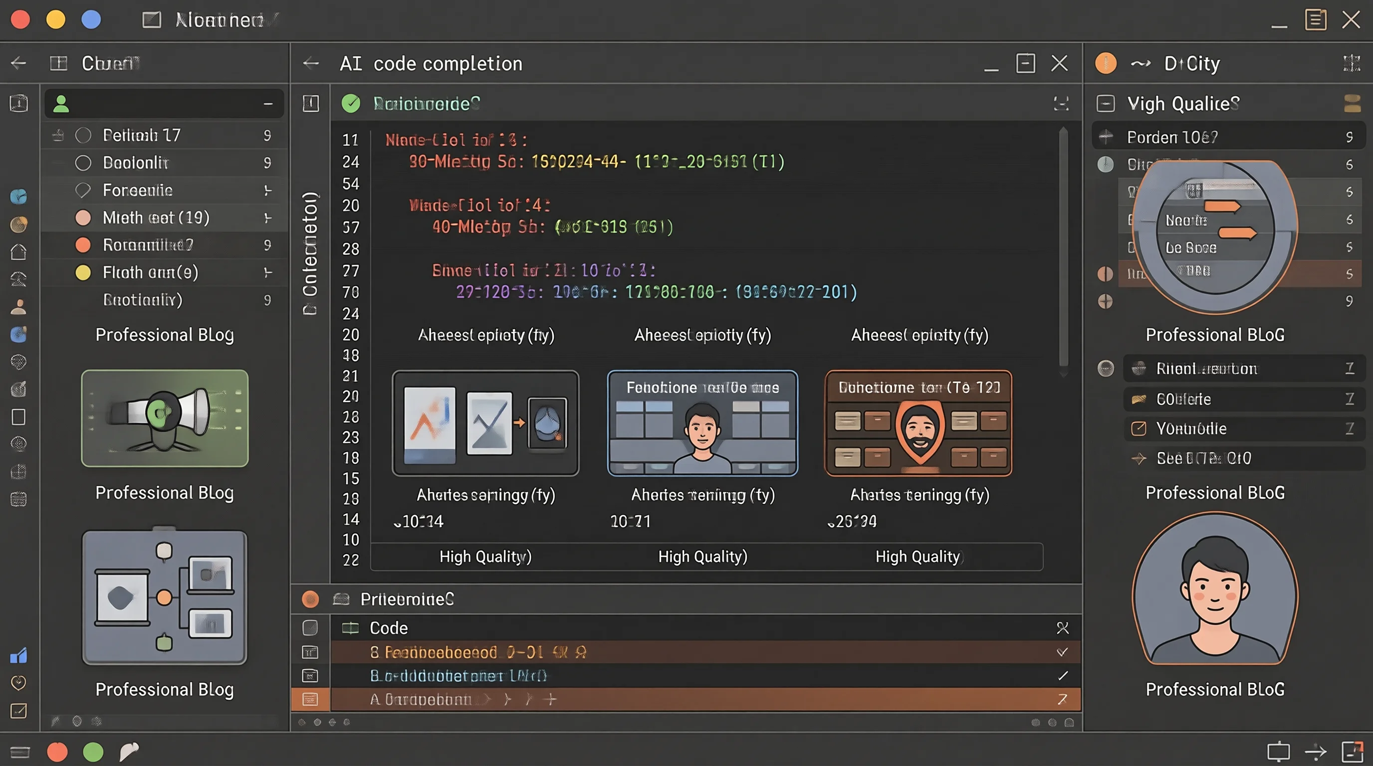Click the Ahertes seriingg (fy) caption under the chart card
The width and height of the screenshot is (1373, 766).
(486, 495)
